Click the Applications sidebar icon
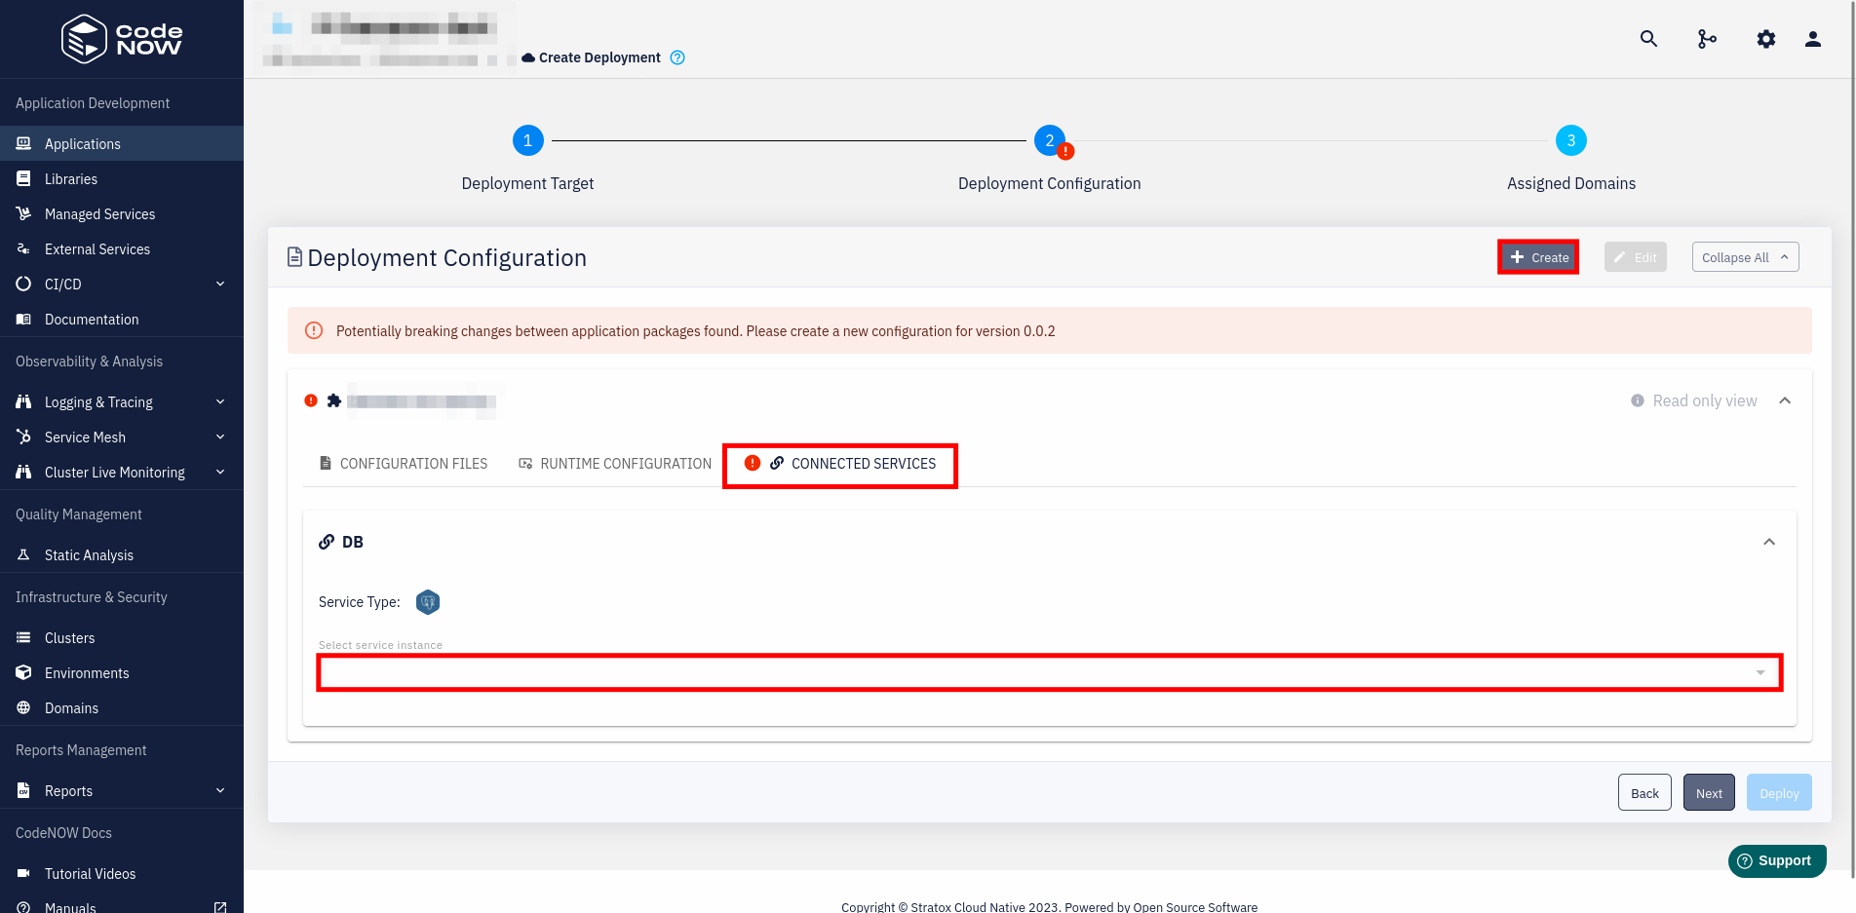This screenshot has width=1856, height=913. pyautogui.click(x=23, y=143)
